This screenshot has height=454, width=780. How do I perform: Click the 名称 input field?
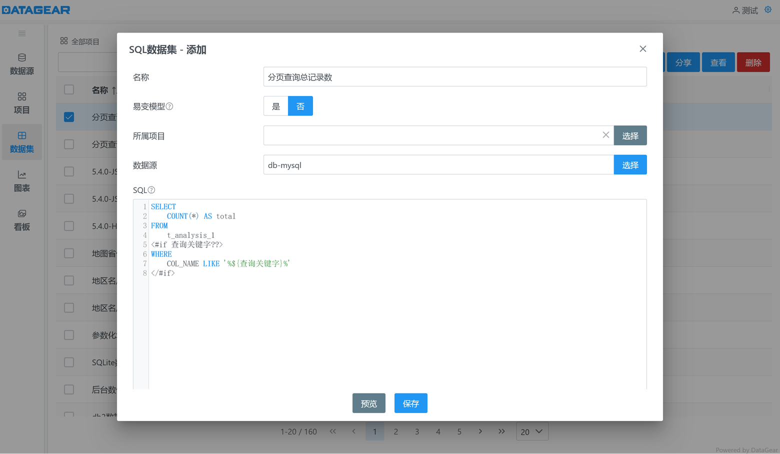point(455,76)
